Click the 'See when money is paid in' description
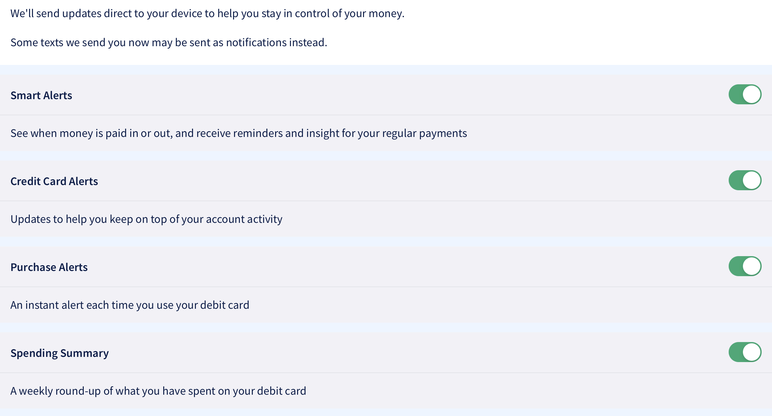Viewport: 772px width, 416px height. (239, 133)
